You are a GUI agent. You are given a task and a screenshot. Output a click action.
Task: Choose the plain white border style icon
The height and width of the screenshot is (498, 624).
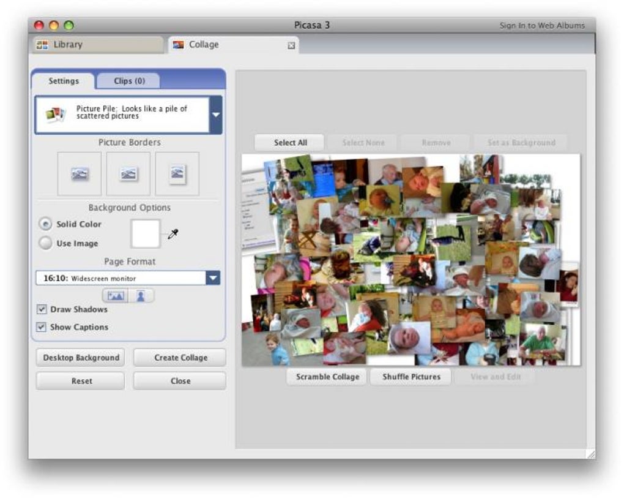coord(128,174)
